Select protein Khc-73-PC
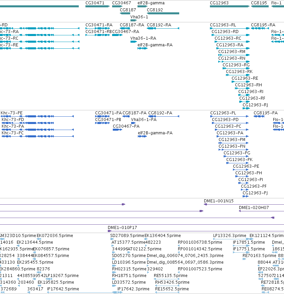Image resolution: width=284 pixels, height=294 pixels. 13,133
